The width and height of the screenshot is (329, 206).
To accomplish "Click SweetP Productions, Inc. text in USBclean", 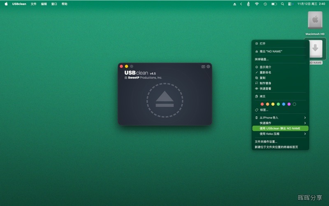I will [x=145, y=77].
